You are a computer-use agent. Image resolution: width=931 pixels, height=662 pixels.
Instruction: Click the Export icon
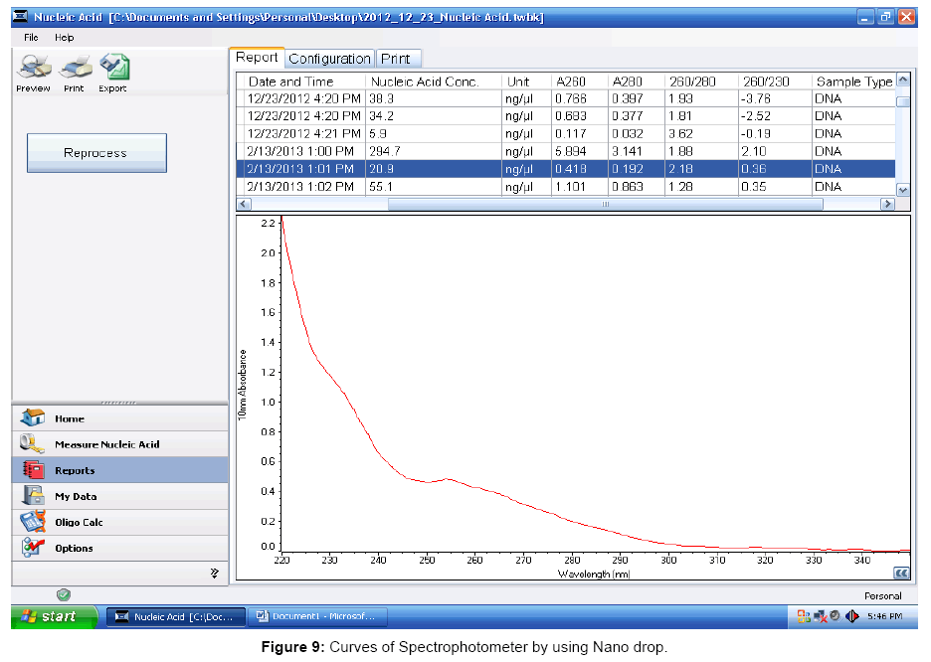[112, 71]
